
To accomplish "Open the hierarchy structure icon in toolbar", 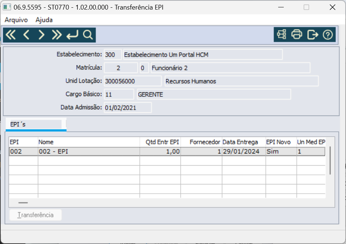I will pos(282,34).
